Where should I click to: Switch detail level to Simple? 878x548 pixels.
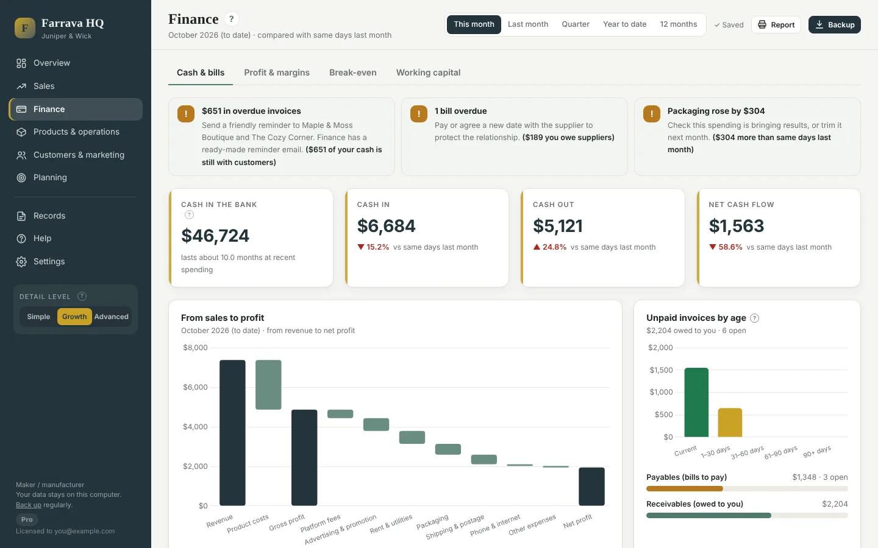tap(38, 317)
